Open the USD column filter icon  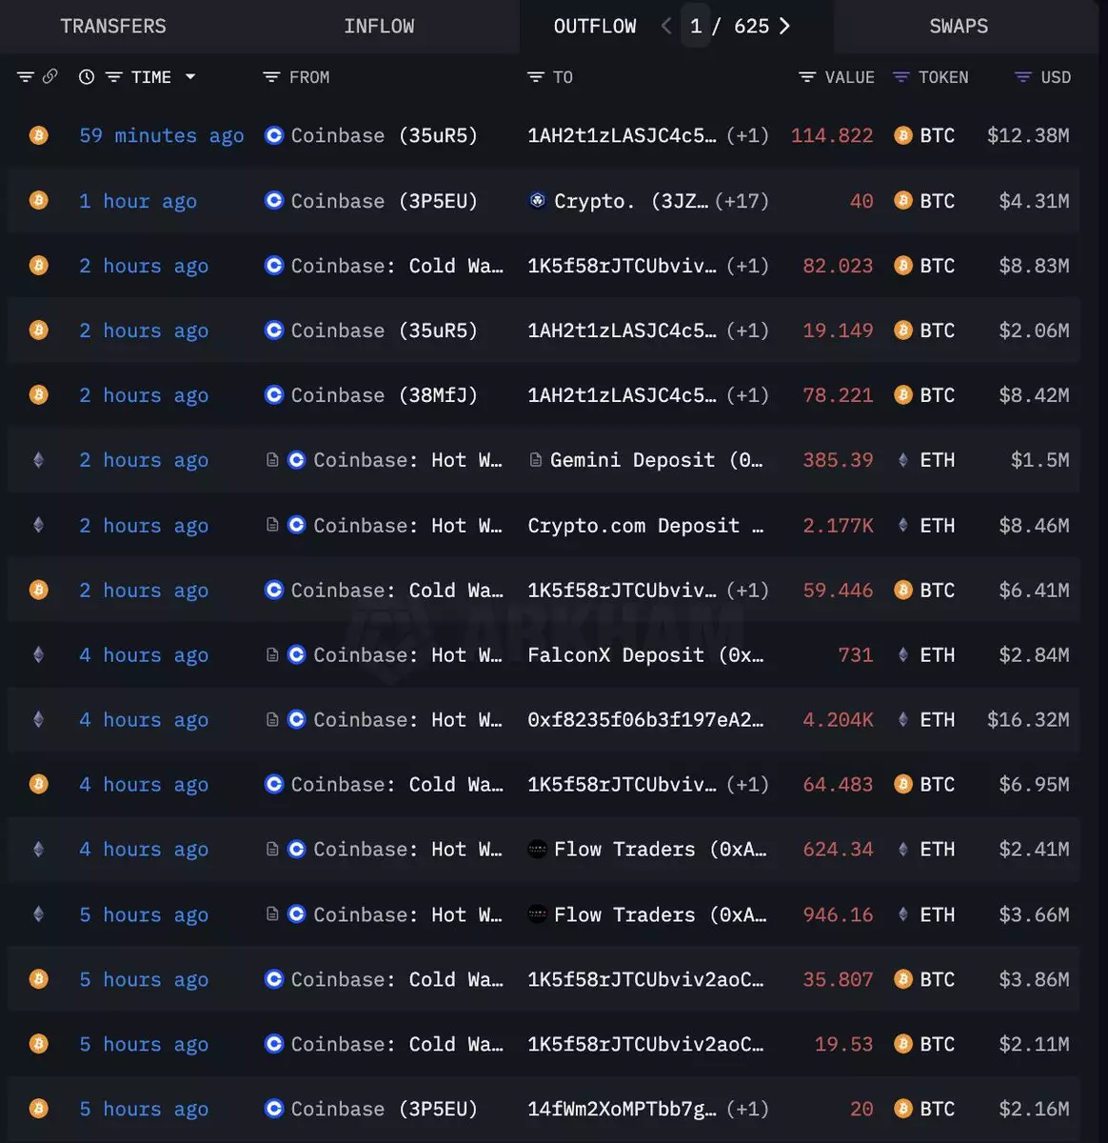pyautogui.click(x=1023, y=77)
